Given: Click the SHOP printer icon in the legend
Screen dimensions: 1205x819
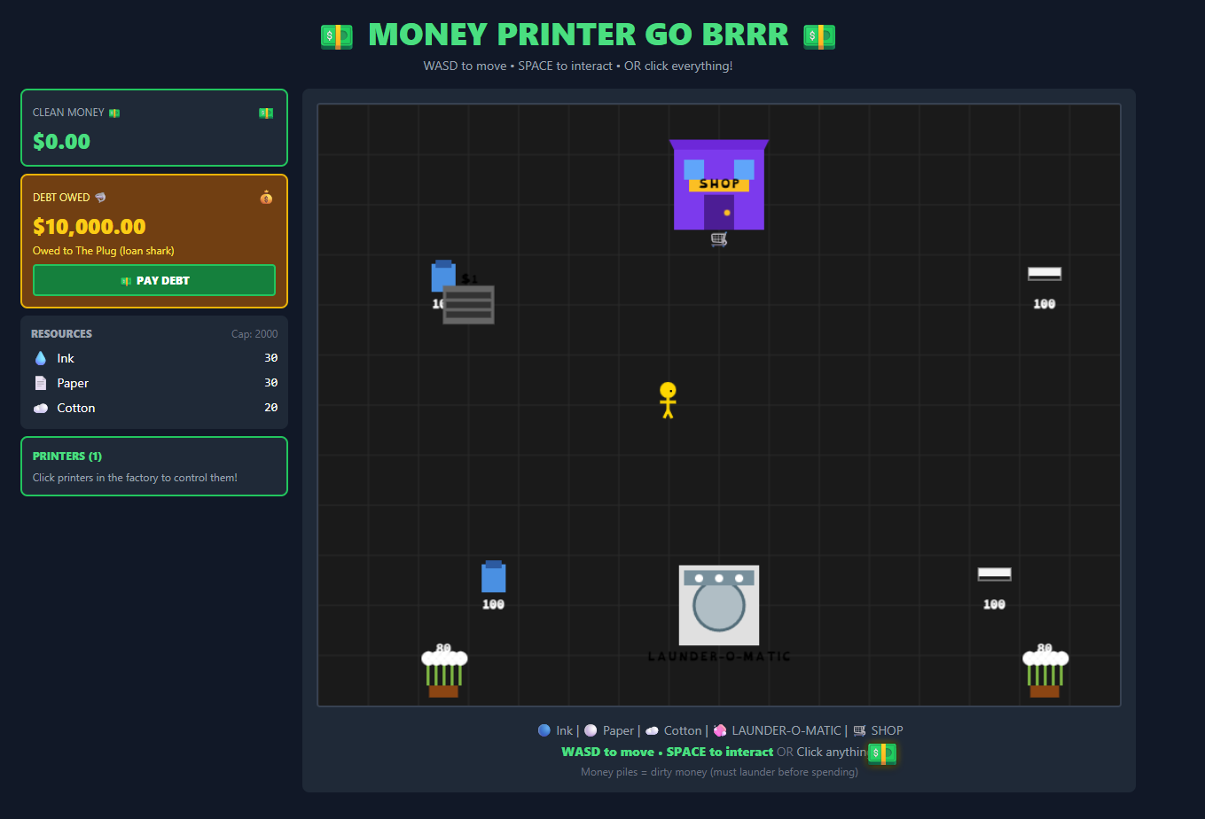Looking at the screenshot, I should (x=857, y=730).
